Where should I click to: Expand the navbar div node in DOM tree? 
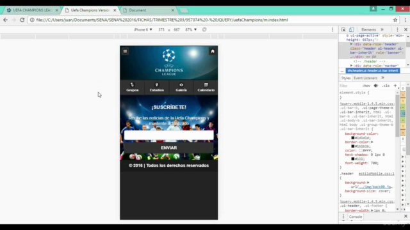[x=352, y=66]
